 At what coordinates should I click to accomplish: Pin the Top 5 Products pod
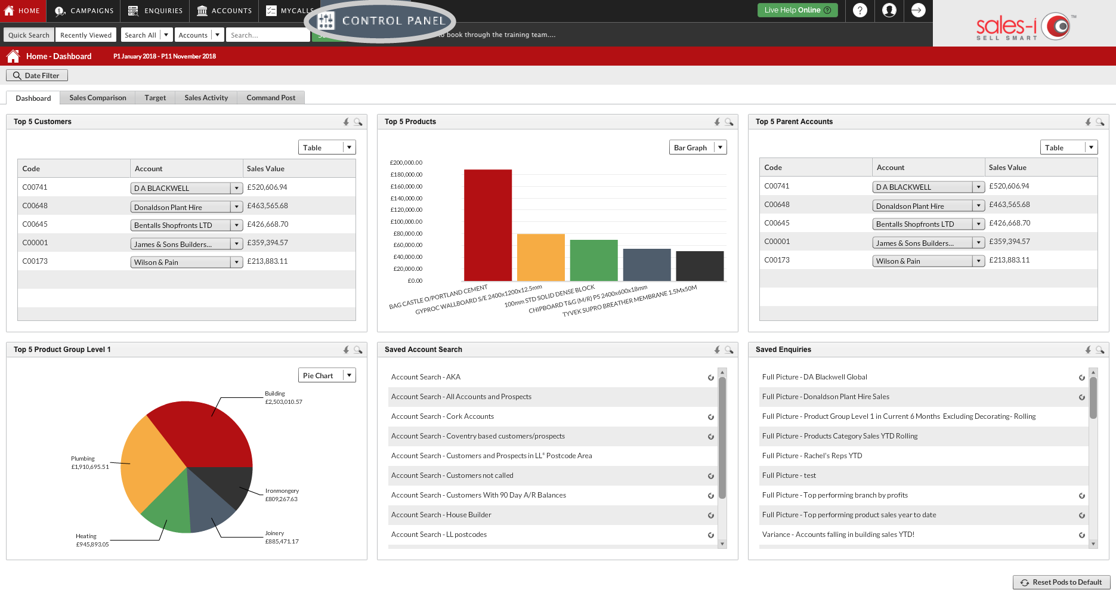pos(718,122)
